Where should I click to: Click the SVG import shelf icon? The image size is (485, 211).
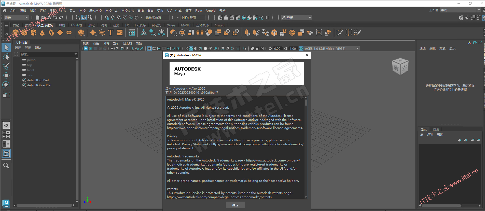(x=120, y=33)
